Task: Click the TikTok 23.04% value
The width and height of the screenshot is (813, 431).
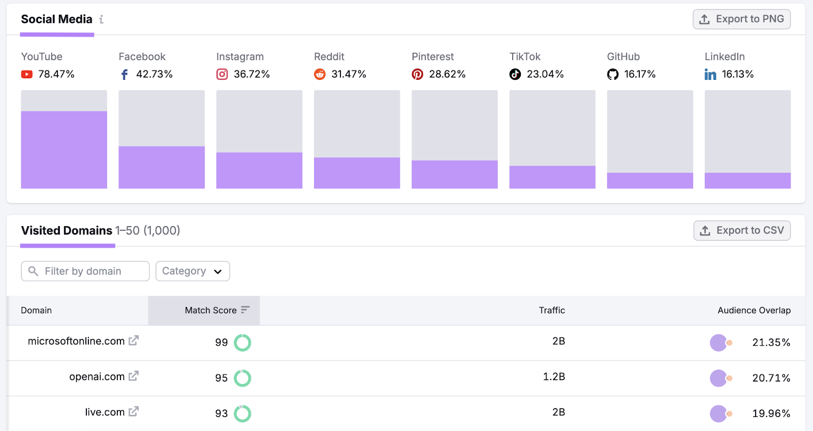Action: pos(545,74)
